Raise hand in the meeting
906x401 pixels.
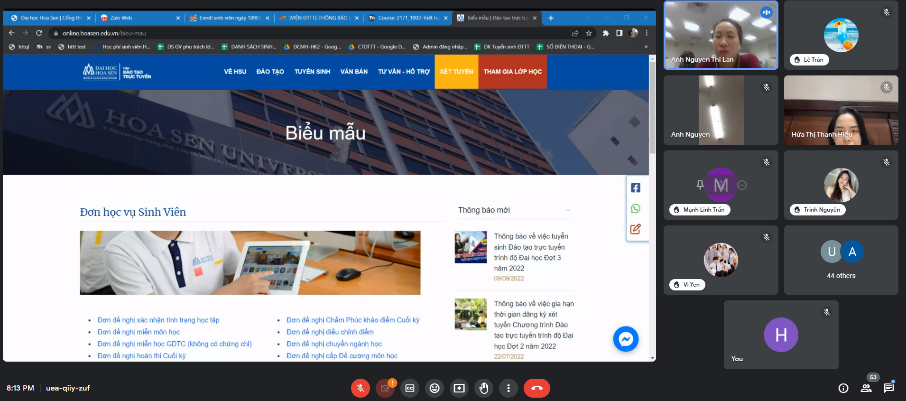pyautogui.click(x=483, y=388)
